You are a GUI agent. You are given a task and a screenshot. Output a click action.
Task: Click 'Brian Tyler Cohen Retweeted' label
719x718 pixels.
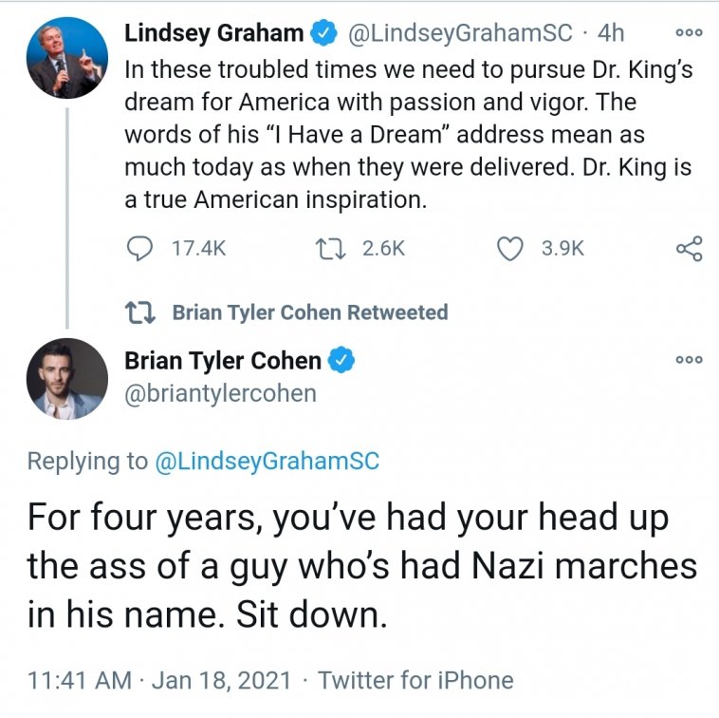pyautogui.click(x=310, y=312)
